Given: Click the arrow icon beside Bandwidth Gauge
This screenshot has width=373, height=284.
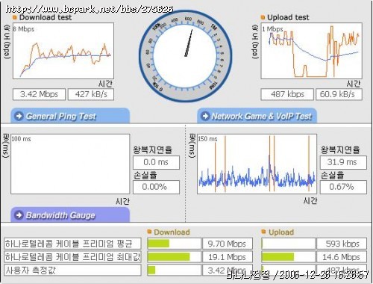Looking at the screenshot, I should [x=19, y=215].
